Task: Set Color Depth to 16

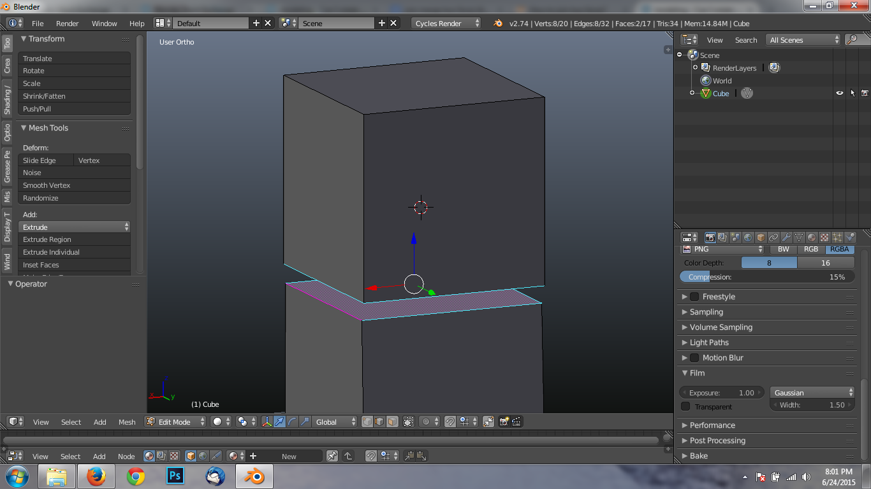Action: pos(826,262)
